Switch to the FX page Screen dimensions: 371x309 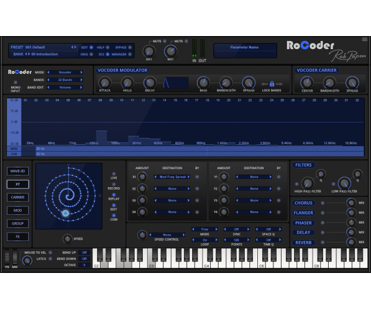tap(18, 236)
